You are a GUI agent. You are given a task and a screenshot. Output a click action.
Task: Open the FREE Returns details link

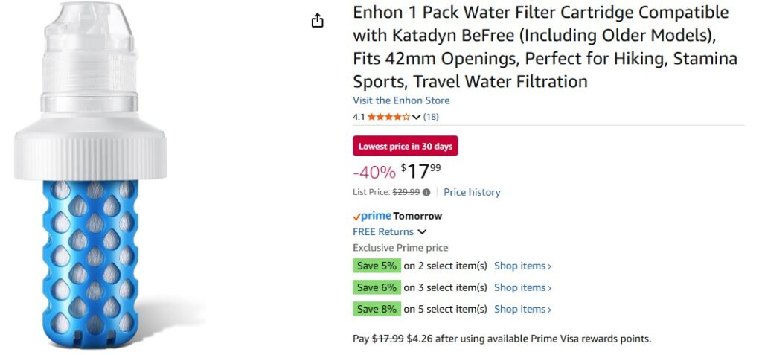coord(383,232)
